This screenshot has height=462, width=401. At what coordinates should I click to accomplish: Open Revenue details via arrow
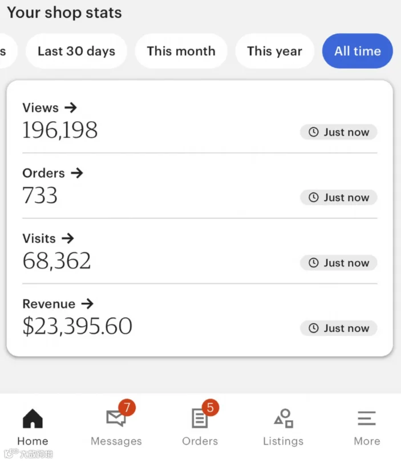point(87,304)
